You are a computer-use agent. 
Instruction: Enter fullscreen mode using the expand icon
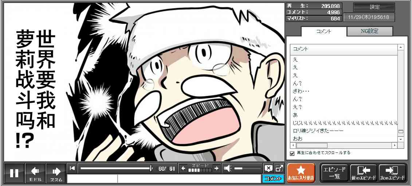(279, 168)
